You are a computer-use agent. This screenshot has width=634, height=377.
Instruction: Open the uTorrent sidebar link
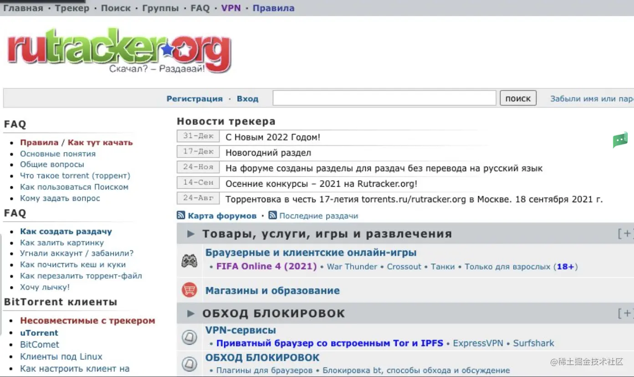39,332
